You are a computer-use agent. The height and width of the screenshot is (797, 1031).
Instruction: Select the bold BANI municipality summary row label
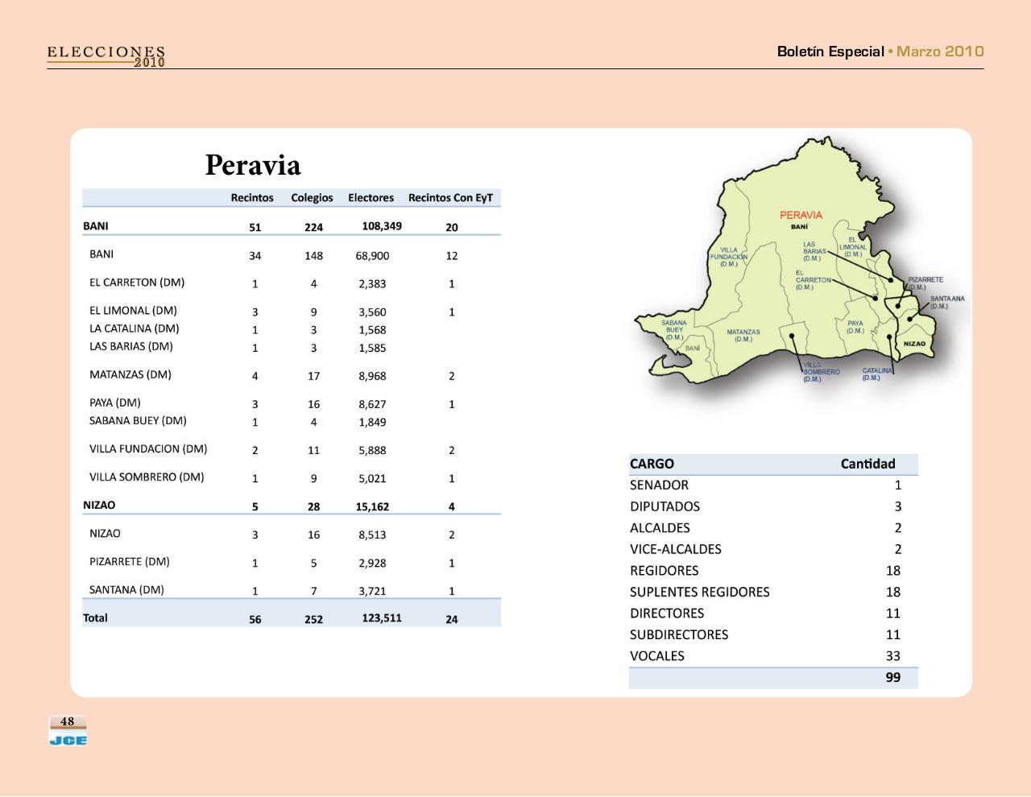pyautogui.click(x=96, y=226)
